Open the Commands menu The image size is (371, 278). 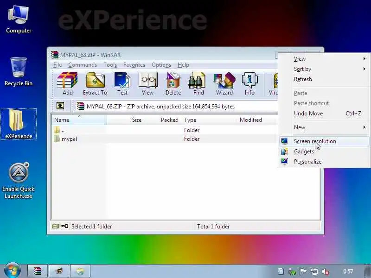(x=83, y=65)
